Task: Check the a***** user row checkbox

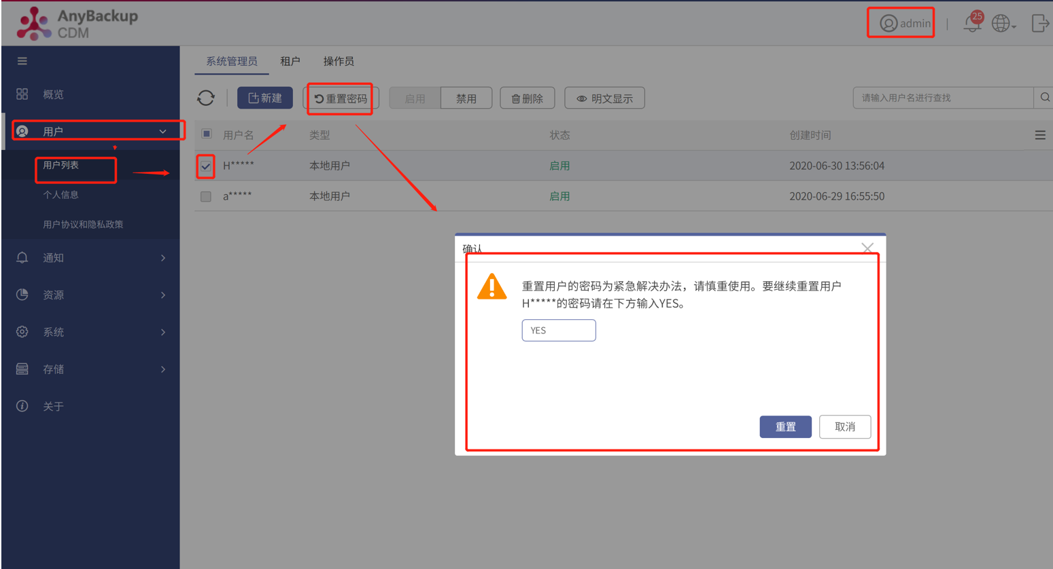Action: (x=205, y=196)
